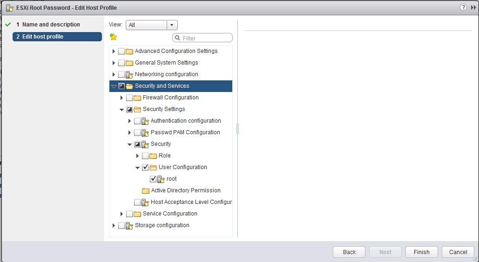Click the User Configuration folder icon
Viewport: 479px width, 262px height.
[x=153, y=167]
